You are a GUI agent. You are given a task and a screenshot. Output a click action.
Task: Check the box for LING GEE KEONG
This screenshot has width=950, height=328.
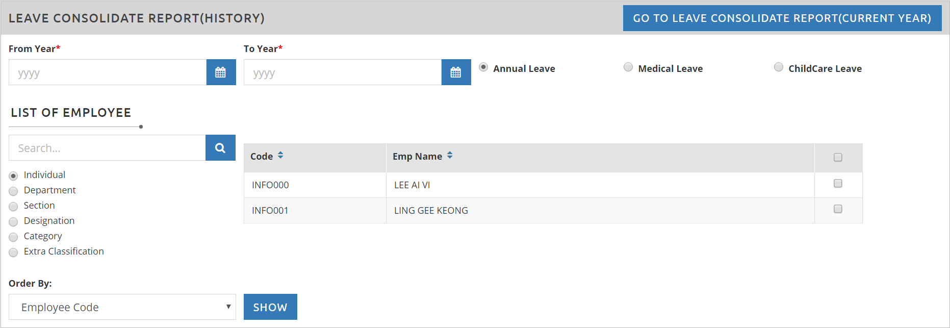(838, 209)
